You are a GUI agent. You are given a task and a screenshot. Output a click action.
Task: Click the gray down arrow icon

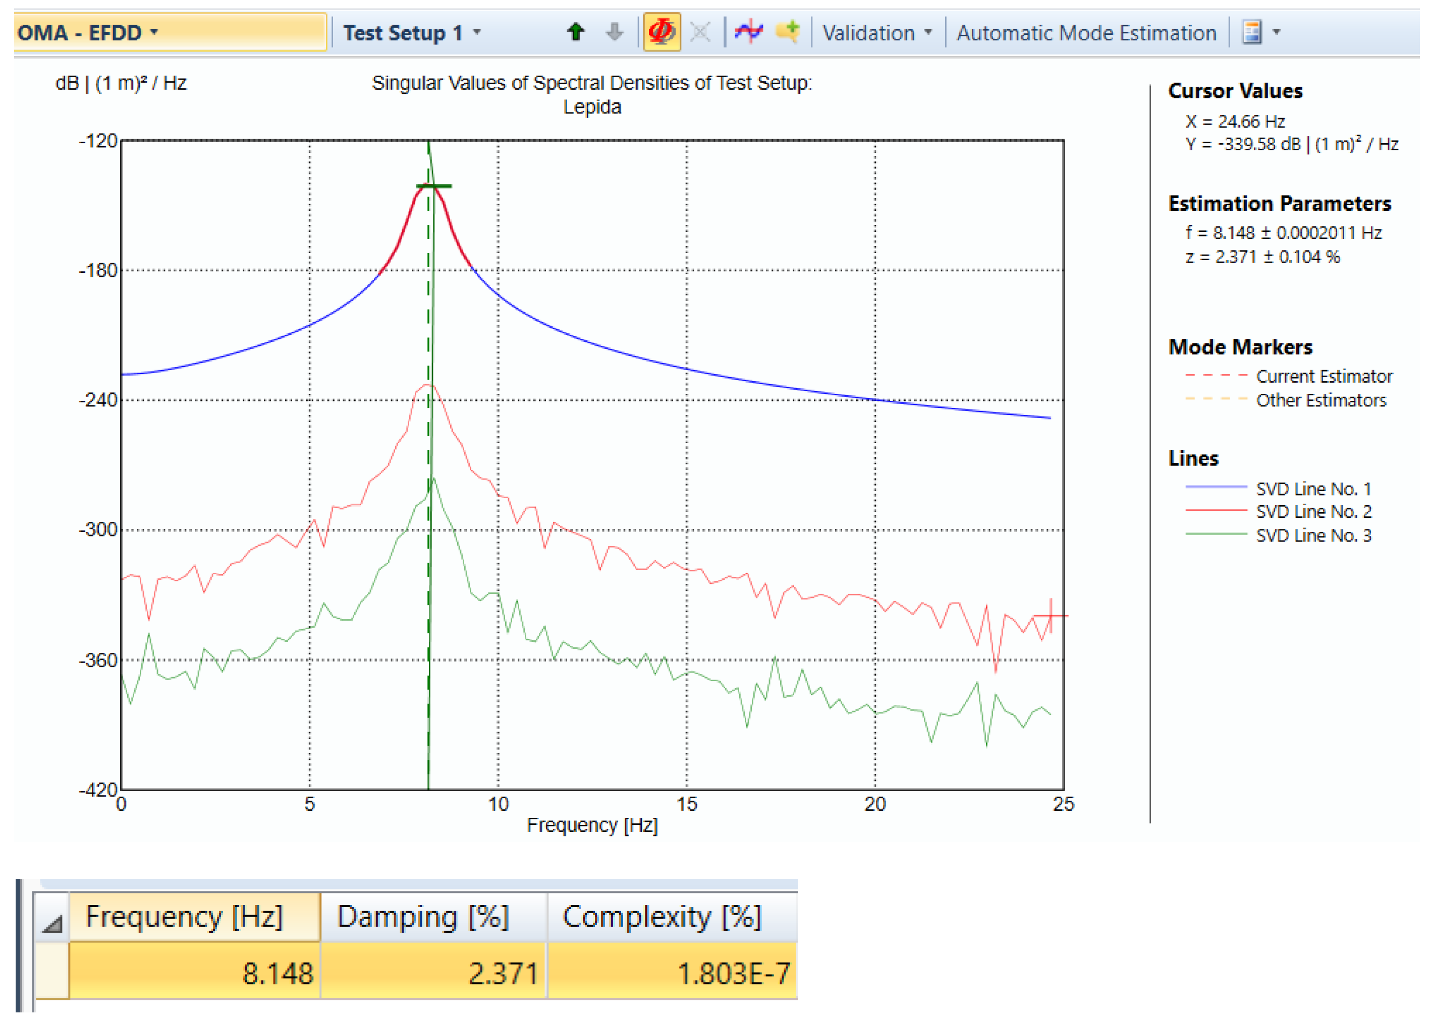click(x=614, y=32)
